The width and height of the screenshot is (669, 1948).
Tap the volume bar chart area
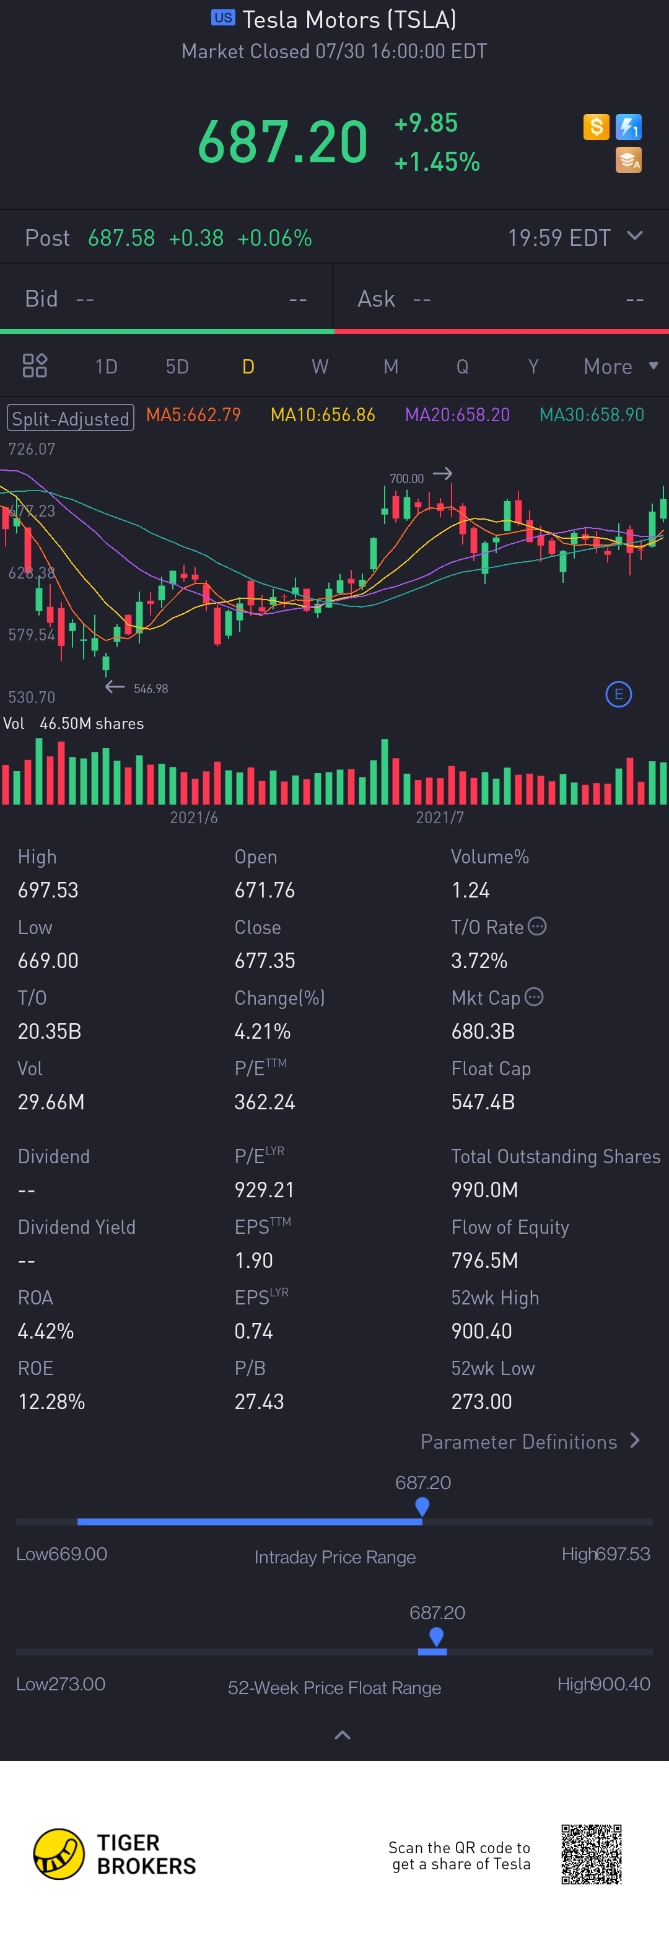coord(334,771)
